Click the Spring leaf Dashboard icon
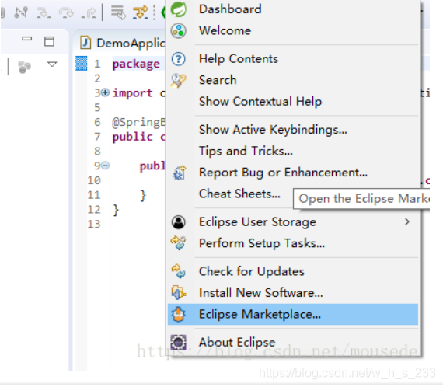The height and width of the screenshot is (387, 443). (178, 9)
